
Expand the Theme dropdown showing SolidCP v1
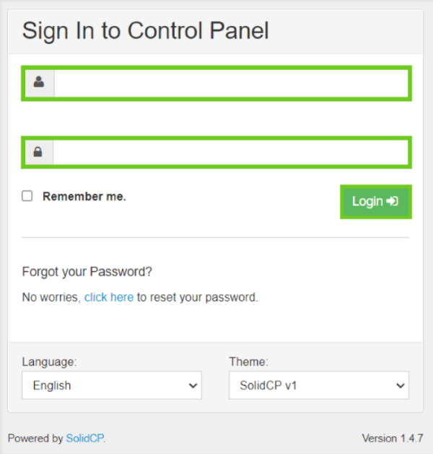(x=318, y=386)
